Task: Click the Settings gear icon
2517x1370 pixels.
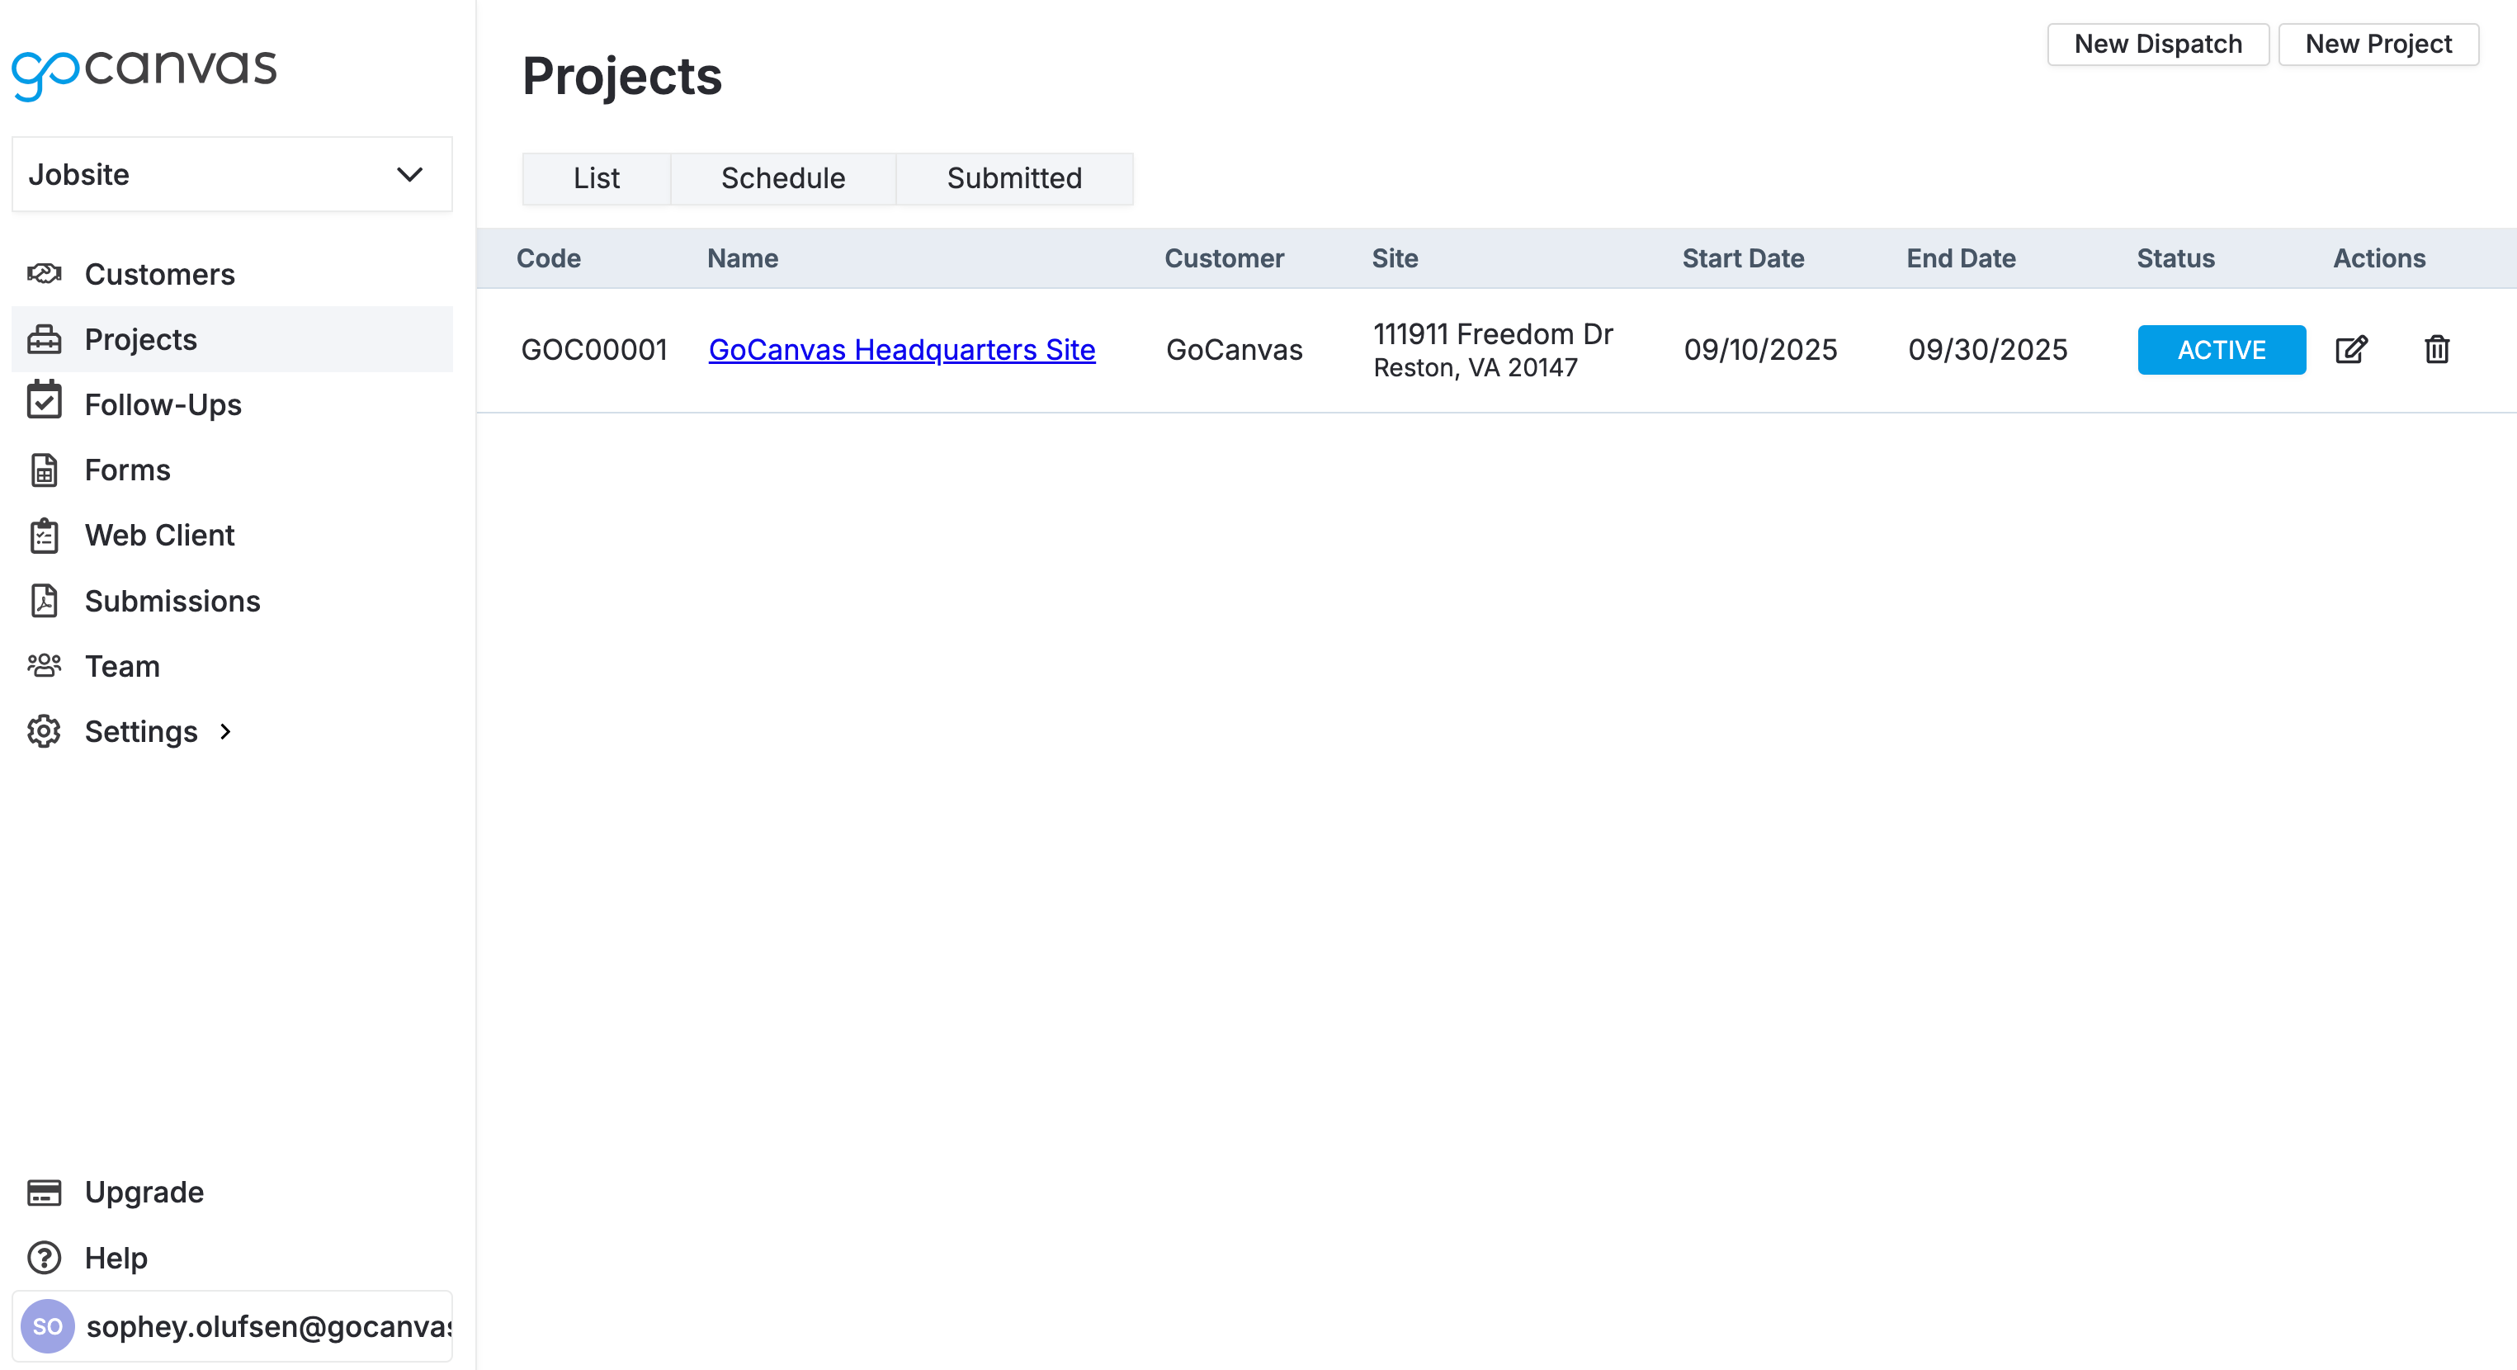Action: click(44, 732)
